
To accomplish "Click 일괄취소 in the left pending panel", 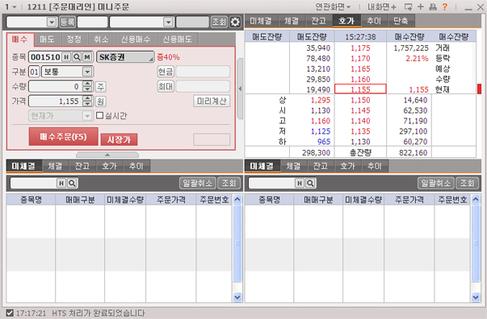I will click(x=198, y=183).
